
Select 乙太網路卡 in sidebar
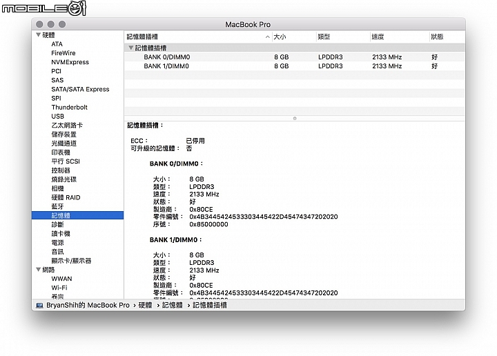(x=67, y=126)
